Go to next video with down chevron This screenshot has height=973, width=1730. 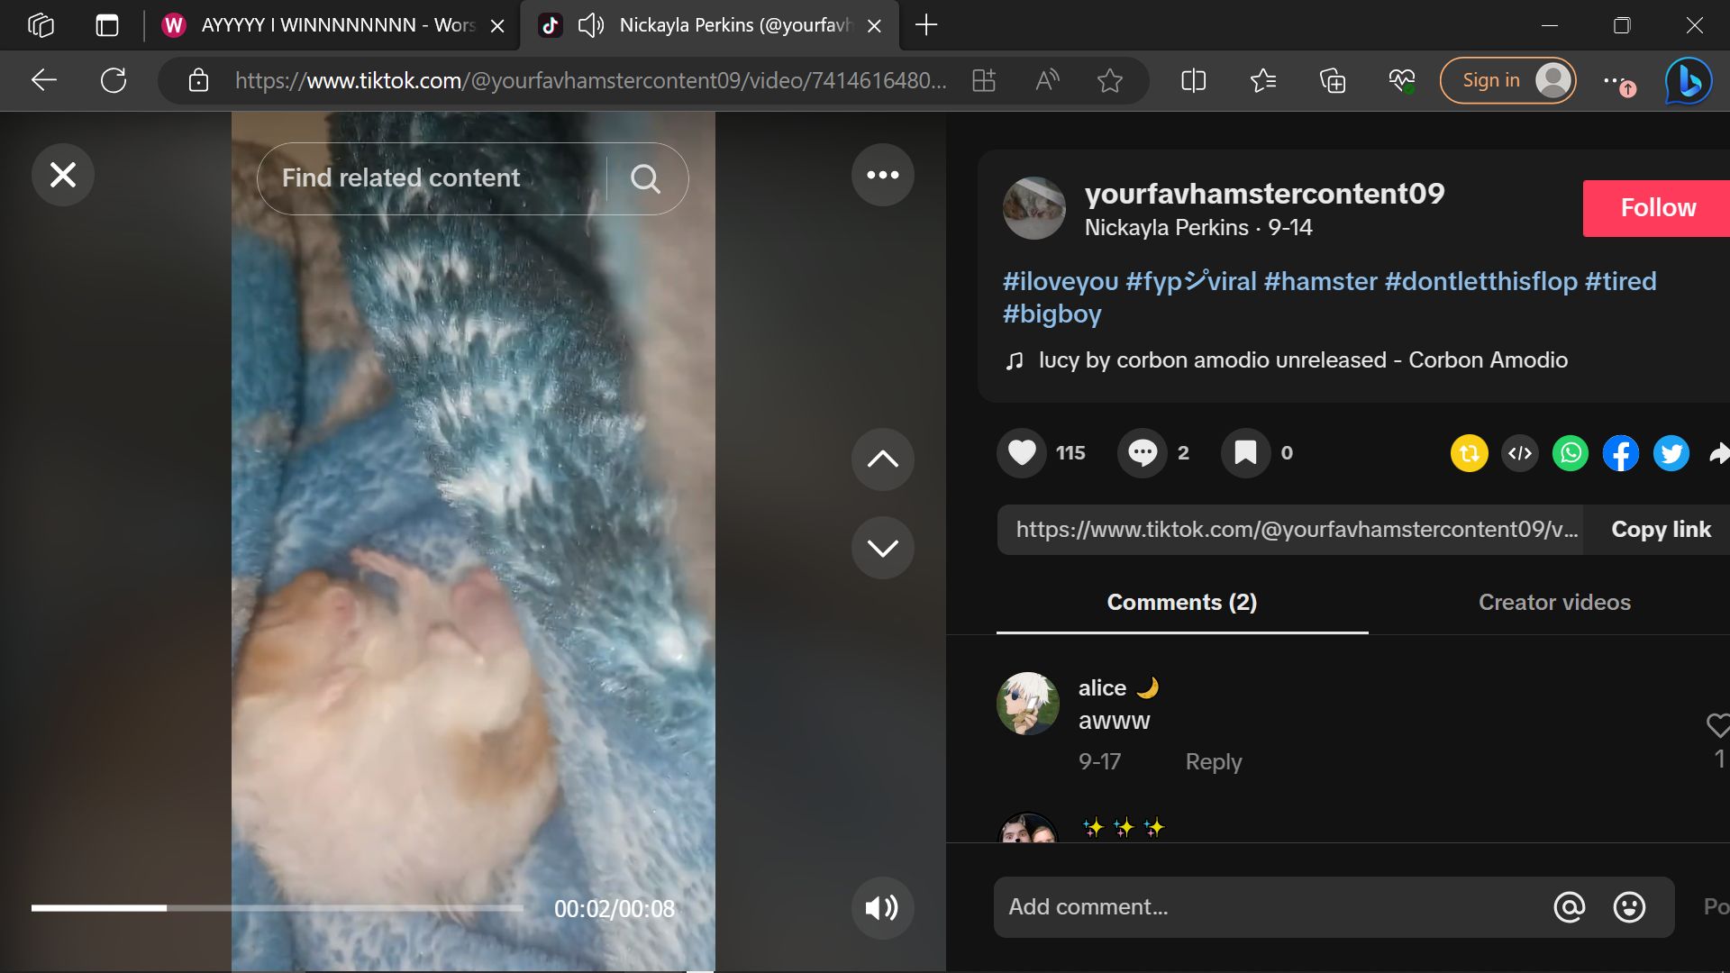click(x=882, y=548)
